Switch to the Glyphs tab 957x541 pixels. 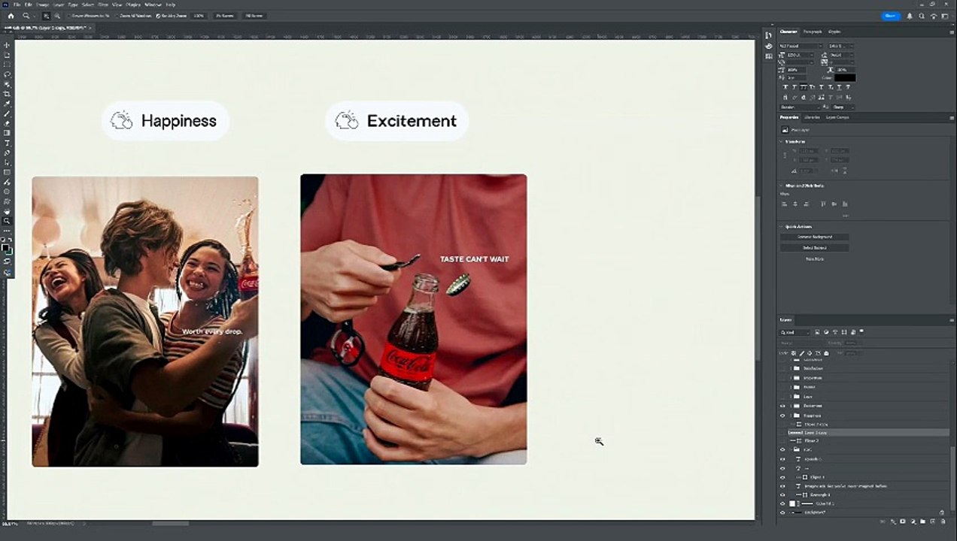834,32
